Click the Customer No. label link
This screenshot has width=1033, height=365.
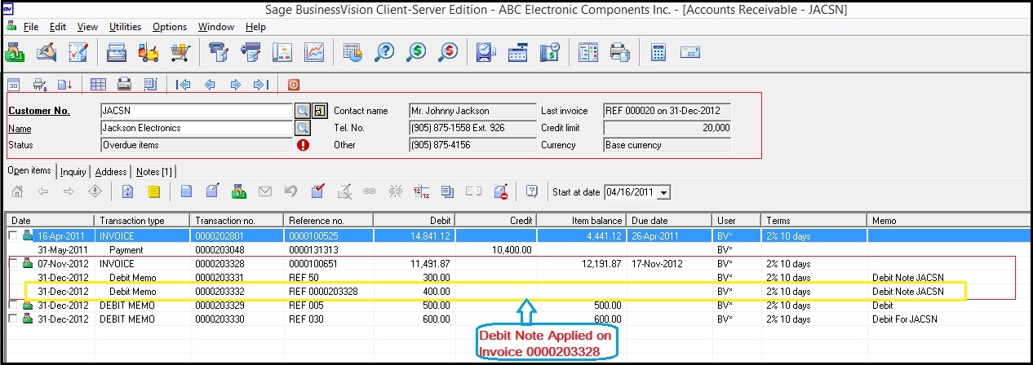coord(38,110)
